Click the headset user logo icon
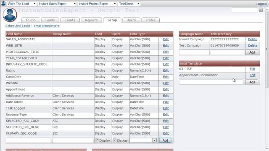Viewport: 269px width, 151px height. [x=10, y=15]
